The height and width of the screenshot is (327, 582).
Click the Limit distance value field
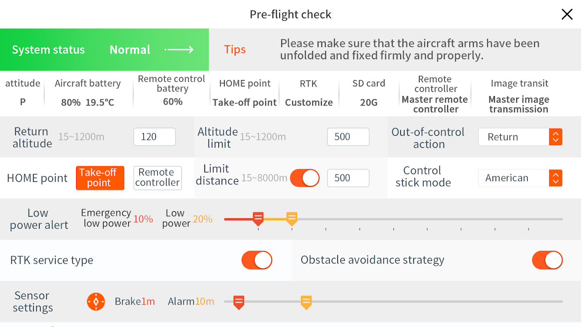[348, 178]
